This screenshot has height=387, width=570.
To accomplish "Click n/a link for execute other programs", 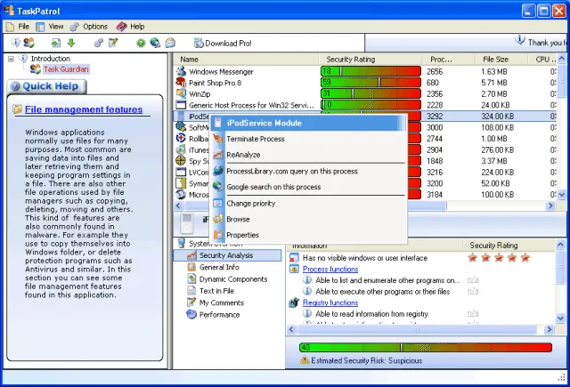I will coord(473,291).
